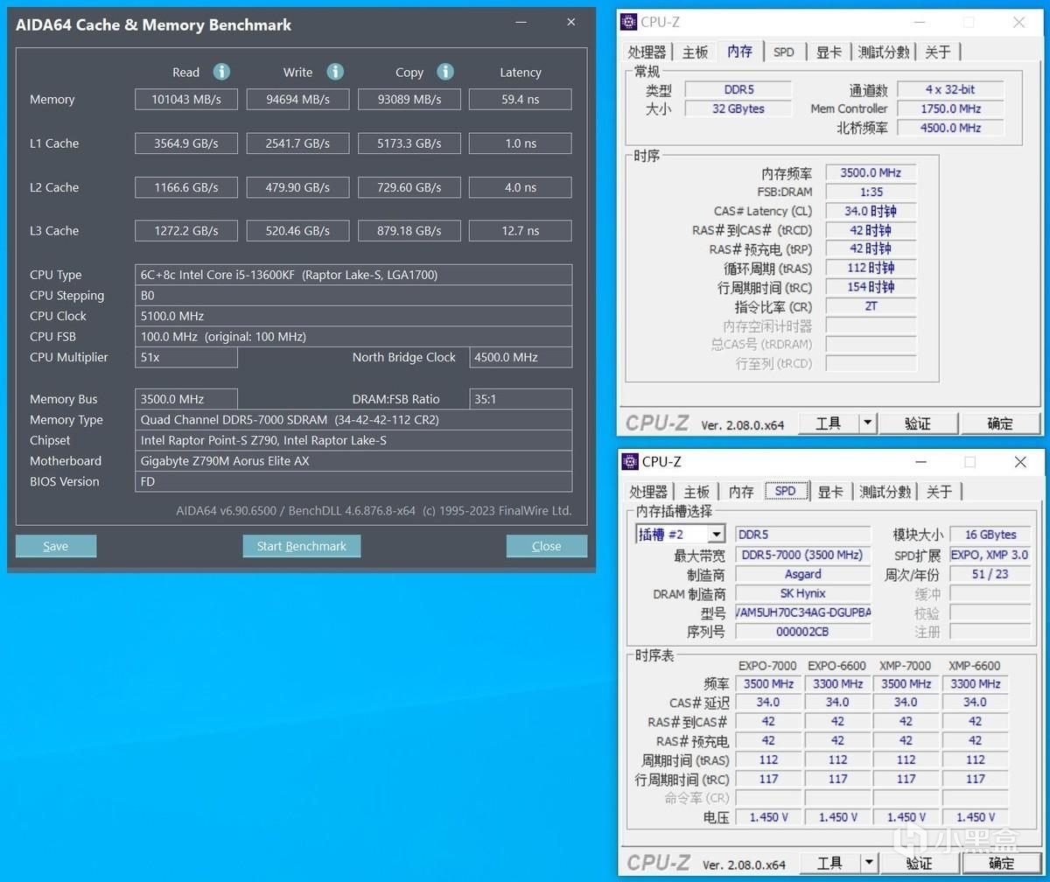Close the AIDA64 window with X

tap(570, 23)
